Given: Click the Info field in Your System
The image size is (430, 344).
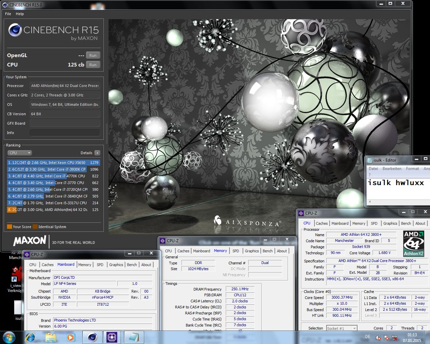Looking at the screenshot, I should tap(65, 133).
